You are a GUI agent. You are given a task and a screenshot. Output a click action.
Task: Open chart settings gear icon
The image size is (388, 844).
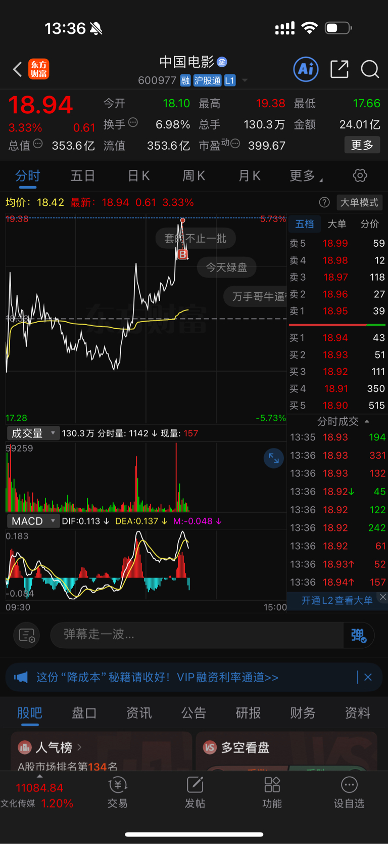coord(360,175)
